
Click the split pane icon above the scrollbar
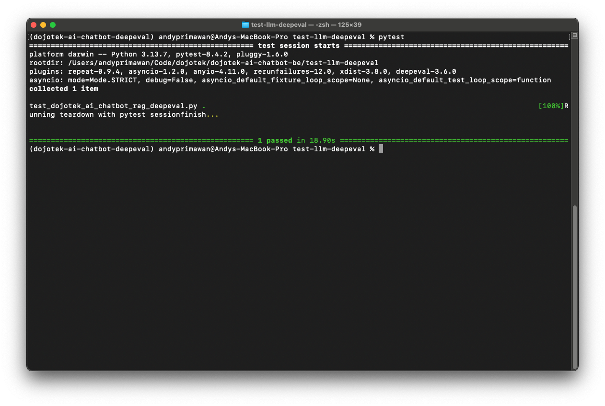click(574, 35)
